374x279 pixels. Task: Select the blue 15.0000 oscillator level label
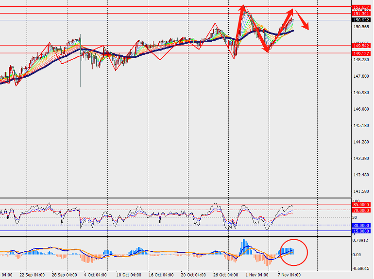click(x=361, y=231)
